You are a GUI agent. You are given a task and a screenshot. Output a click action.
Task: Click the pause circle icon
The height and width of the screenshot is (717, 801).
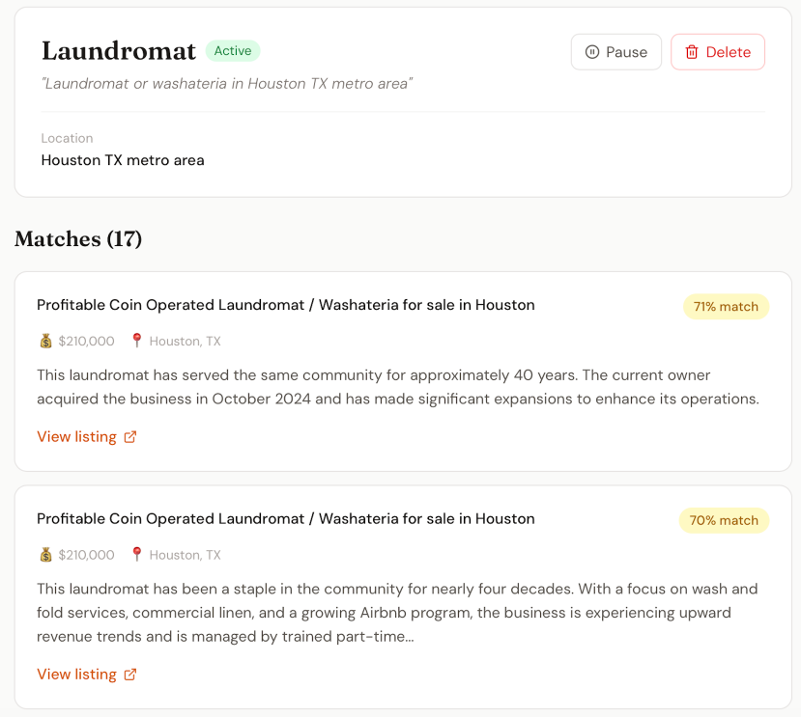point(592,52)
